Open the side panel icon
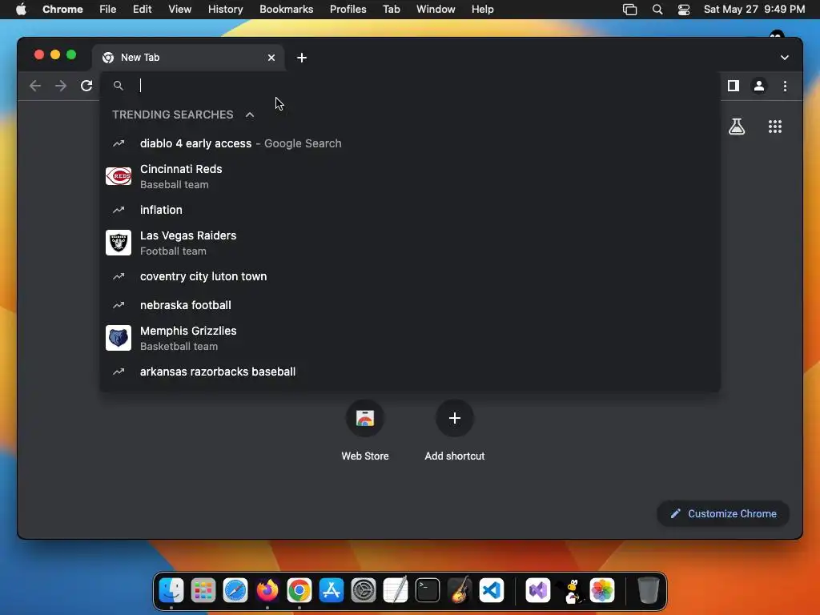820x615 pixels. point(734,86)
